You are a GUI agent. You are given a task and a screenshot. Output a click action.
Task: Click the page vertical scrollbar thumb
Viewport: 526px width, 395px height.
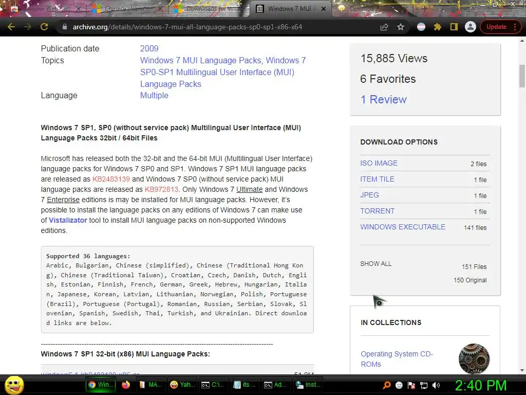522,76
